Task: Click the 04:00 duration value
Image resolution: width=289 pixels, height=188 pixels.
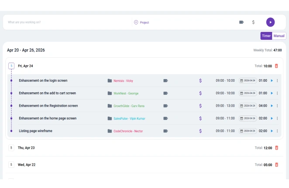Action: [x=263, y=106]
